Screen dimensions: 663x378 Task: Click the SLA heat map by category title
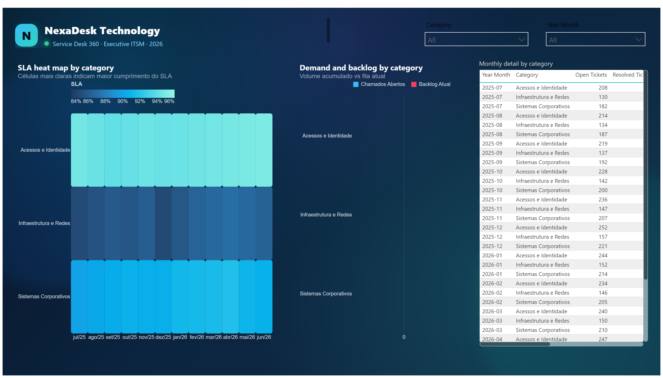click(x=66, y=68)
